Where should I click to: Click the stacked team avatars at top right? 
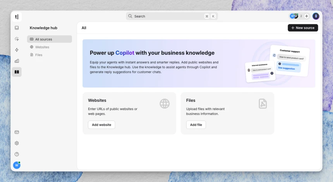(294, 16)
